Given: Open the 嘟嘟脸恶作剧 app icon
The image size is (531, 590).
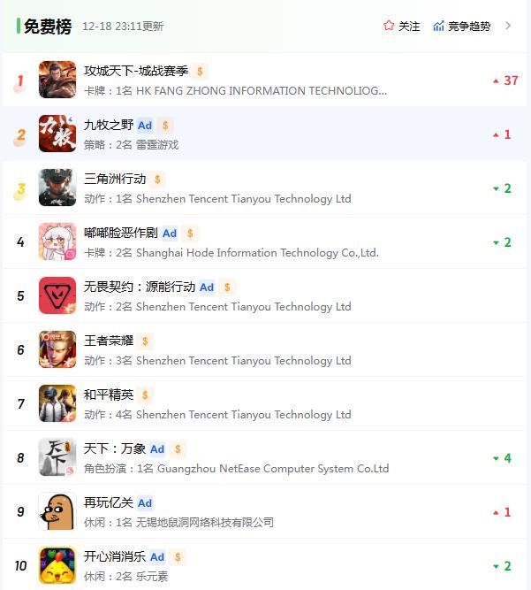Looking at the screenshot, I should 57,241.
